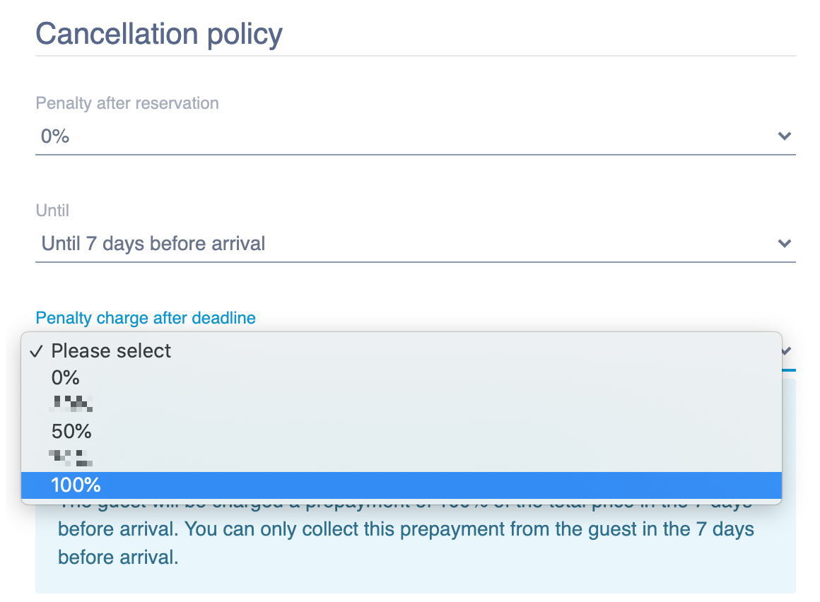
Task: Click the Cancellation policy heading
Action: (159, 33)
